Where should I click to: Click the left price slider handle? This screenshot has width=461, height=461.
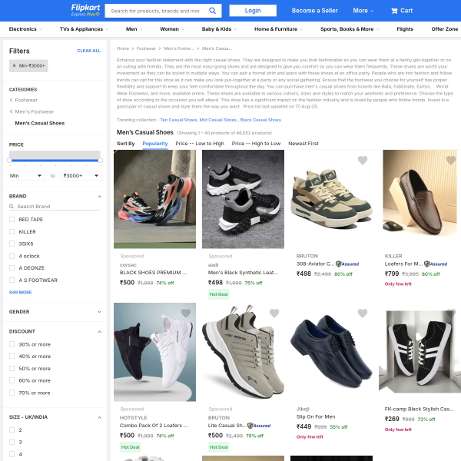[x=9, y=161]
